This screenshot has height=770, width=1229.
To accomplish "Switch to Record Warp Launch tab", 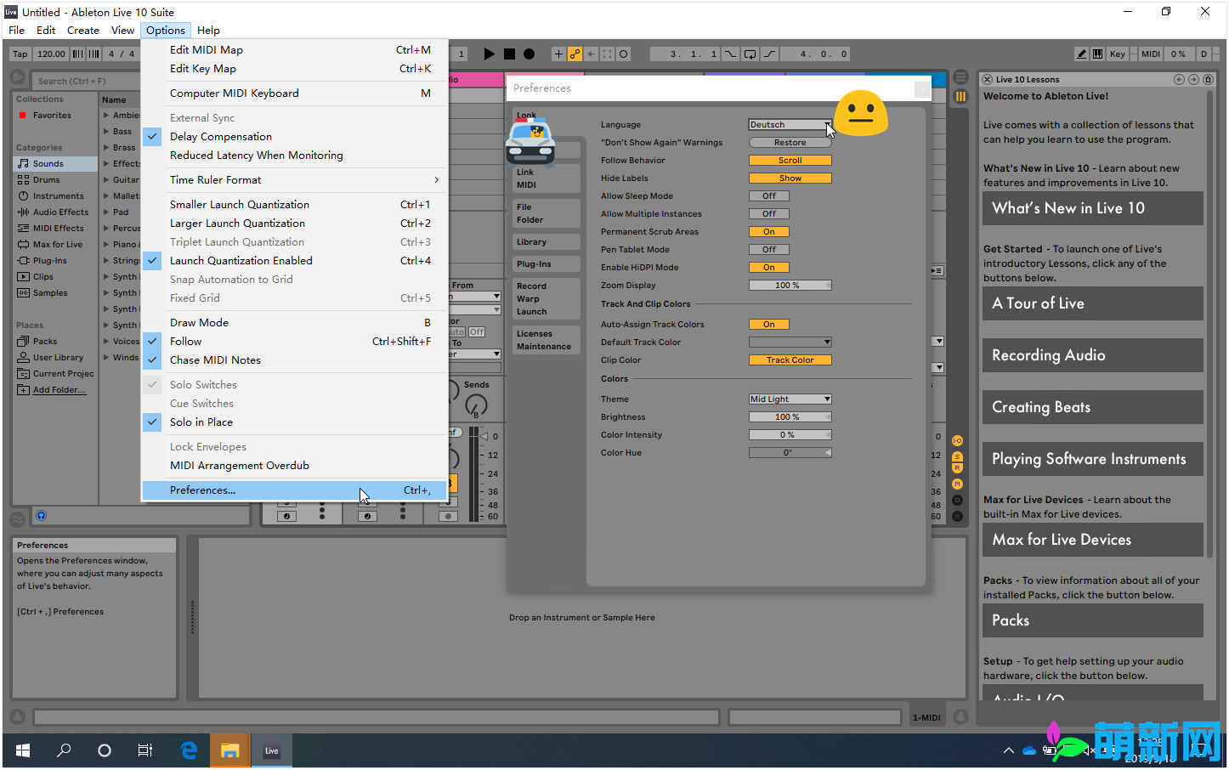I will pyautogui.click(x=546, y=298).
